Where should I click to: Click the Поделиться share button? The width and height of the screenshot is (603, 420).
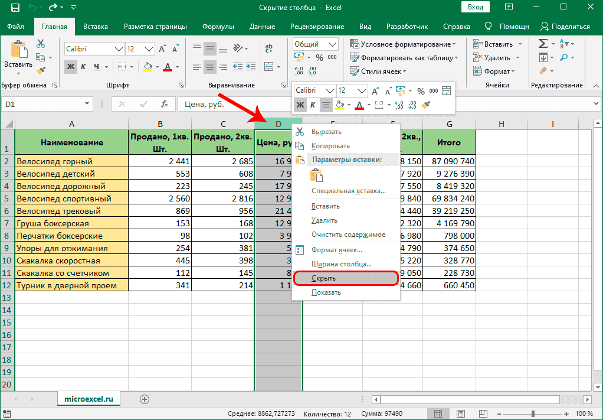tap(565, 27)
